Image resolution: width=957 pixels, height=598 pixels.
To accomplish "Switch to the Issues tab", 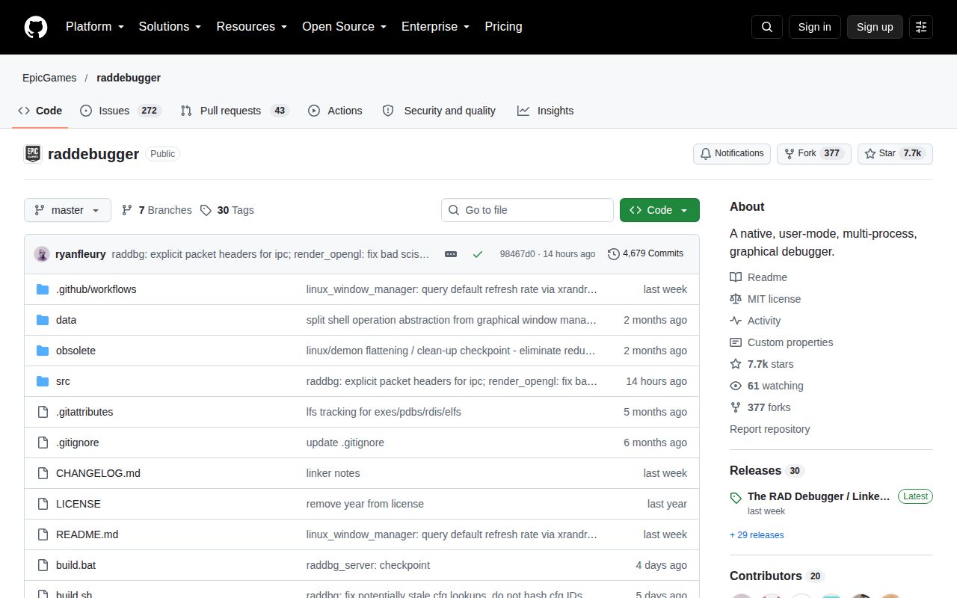I will tap(120, 111).
